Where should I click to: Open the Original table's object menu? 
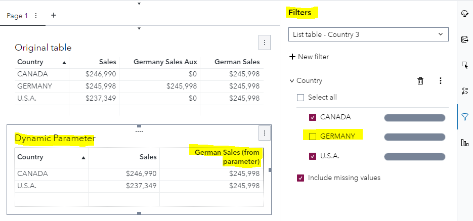pyautogui.click(x=264, y=42)
